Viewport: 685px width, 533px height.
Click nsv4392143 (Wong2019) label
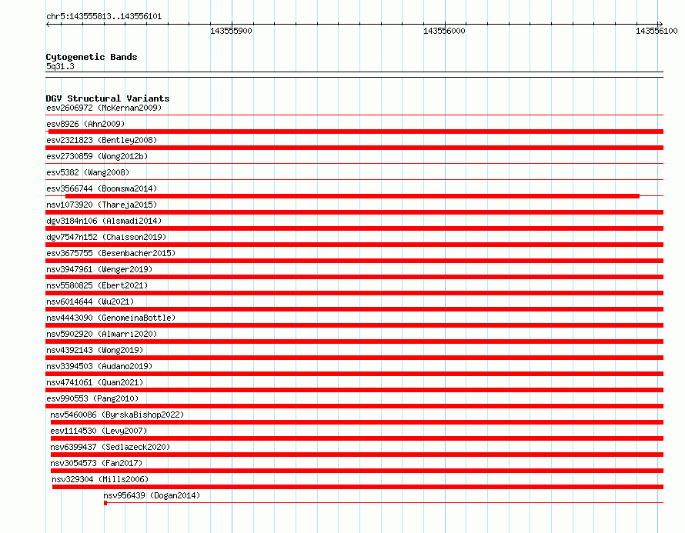point(95,350)
